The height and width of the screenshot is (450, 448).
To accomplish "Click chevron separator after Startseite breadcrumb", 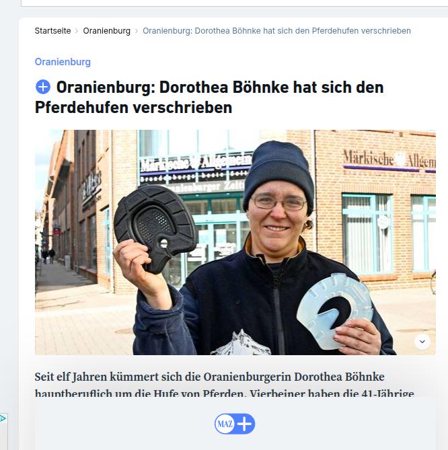I will click(77, 31).
